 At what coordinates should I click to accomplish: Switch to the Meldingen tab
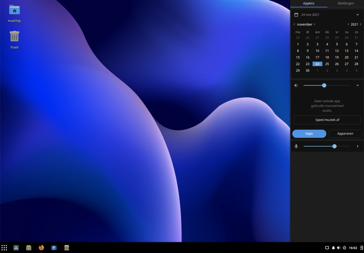click(x=345, y=3)
